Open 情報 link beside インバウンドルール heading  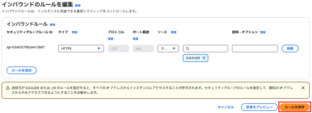click(52, 25)
